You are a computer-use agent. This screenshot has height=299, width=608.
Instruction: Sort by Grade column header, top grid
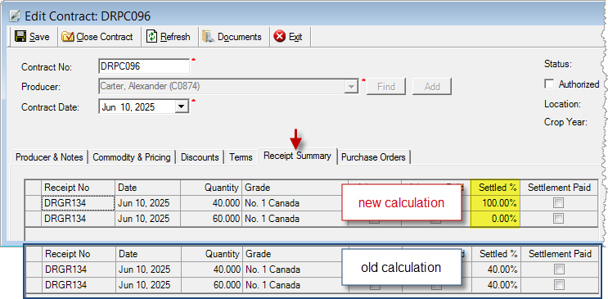[x=295, y=188]
